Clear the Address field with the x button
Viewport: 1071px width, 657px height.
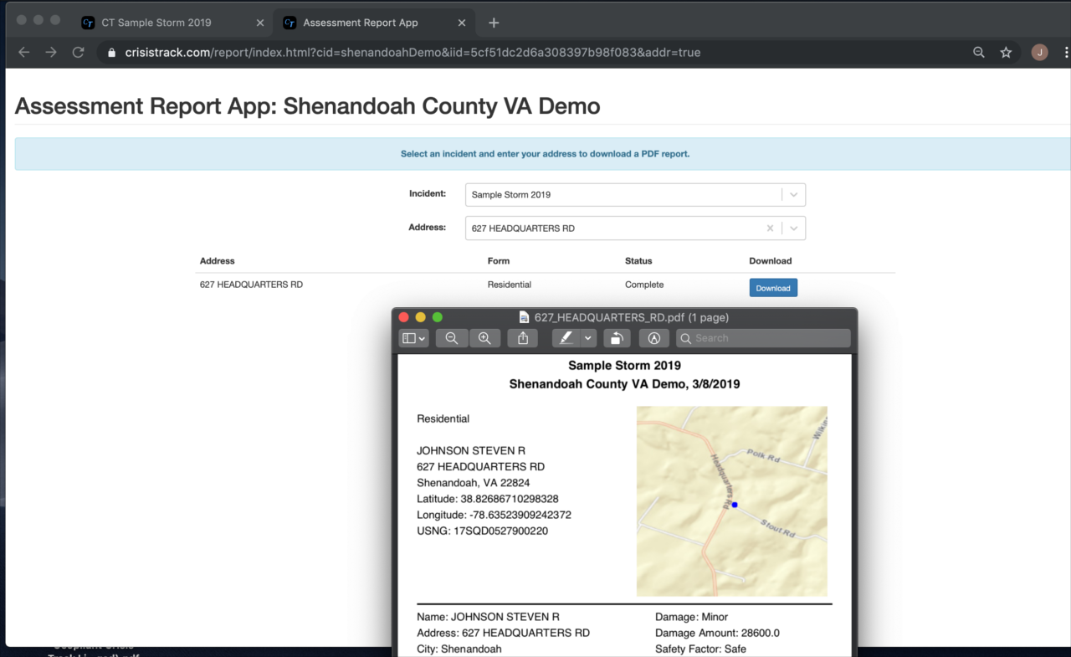[x=769, y=228]
